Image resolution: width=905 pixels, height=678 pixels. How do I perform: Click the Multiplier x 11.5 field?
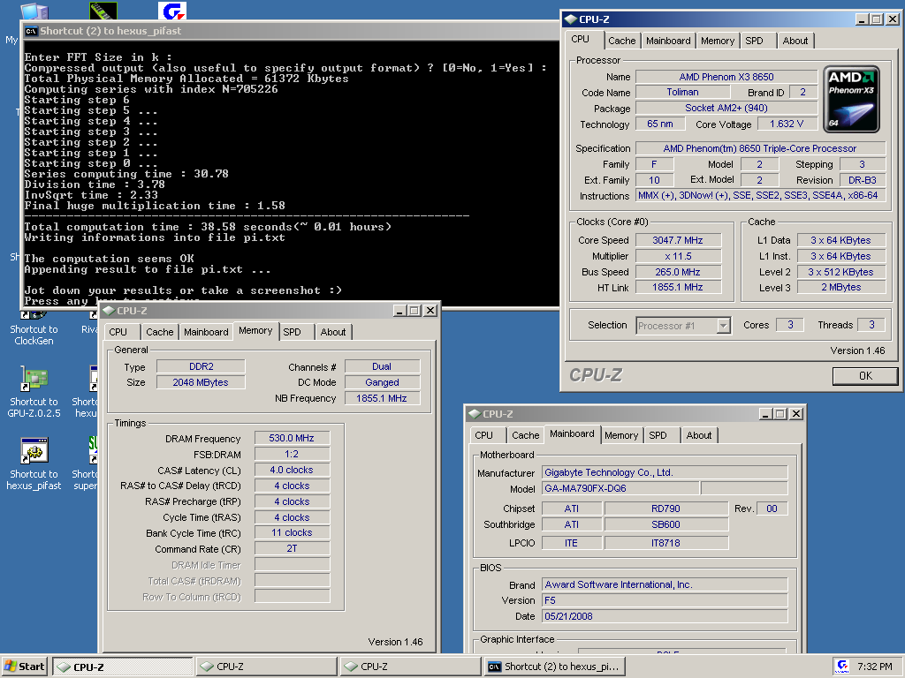pos(678,256)
